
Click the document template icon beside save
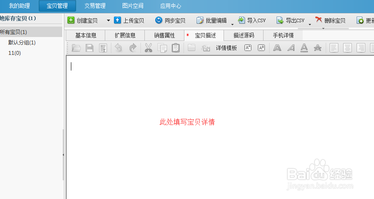coord(103,48)
